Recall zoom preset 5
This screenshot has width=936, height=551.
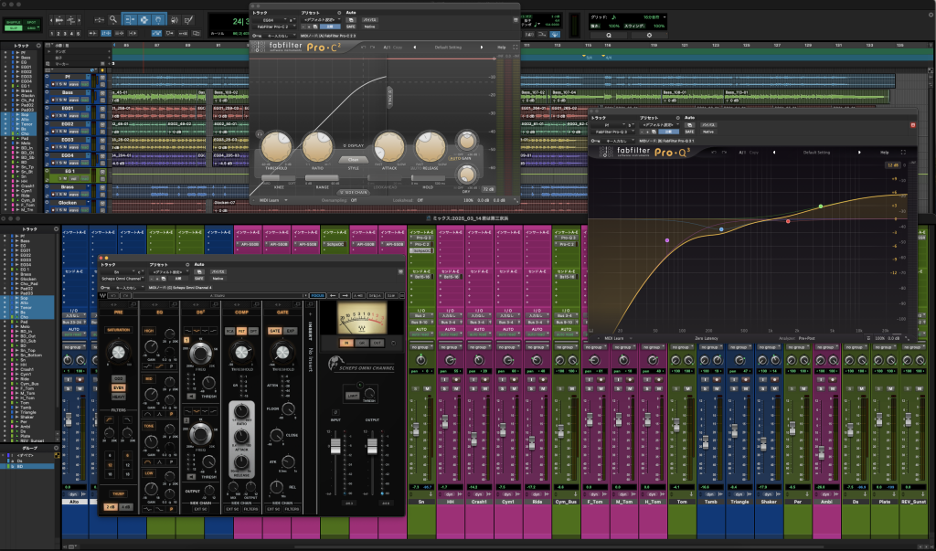pyautogui.click(x=79, y=34)
